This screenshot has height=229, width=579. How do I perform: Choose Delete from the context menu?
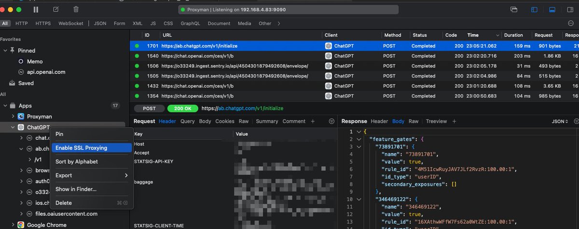coord(92,203)
